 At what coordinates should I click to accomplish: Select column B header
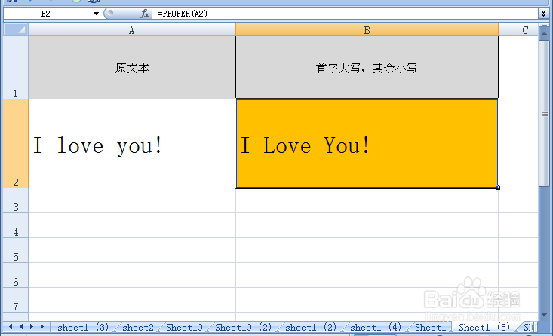367,30
